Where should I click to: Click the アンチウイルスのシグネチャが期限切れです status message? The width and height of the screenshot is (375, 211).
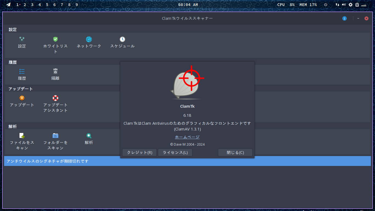pyautogui.click(x=47, y=161)
